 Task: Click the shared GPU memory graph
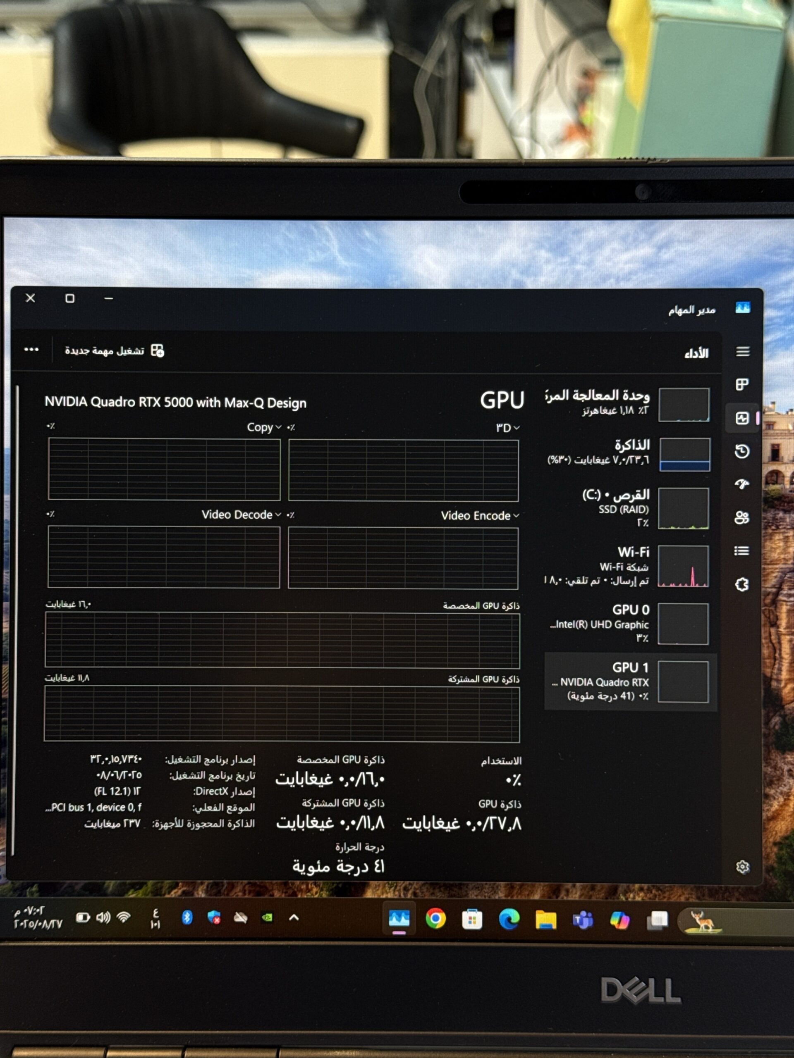282,714
